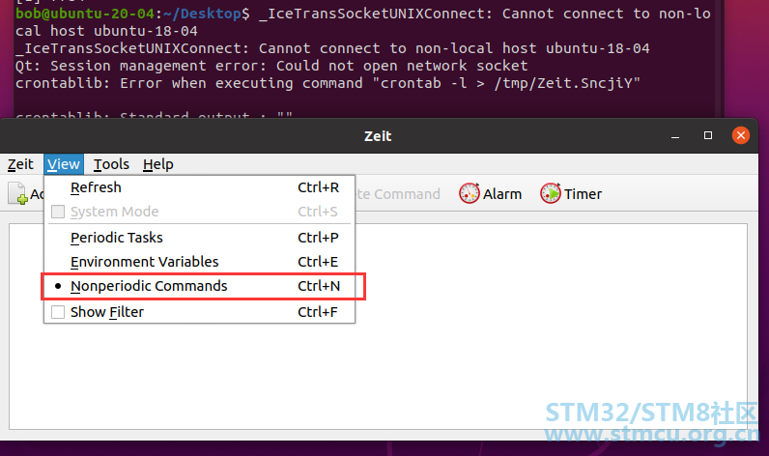Collapse the open View menu
The image size is (769, 456).
[63, 164]
